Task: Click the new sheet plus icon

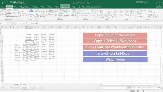Action: pyautogui.click(x=42, y=88)
